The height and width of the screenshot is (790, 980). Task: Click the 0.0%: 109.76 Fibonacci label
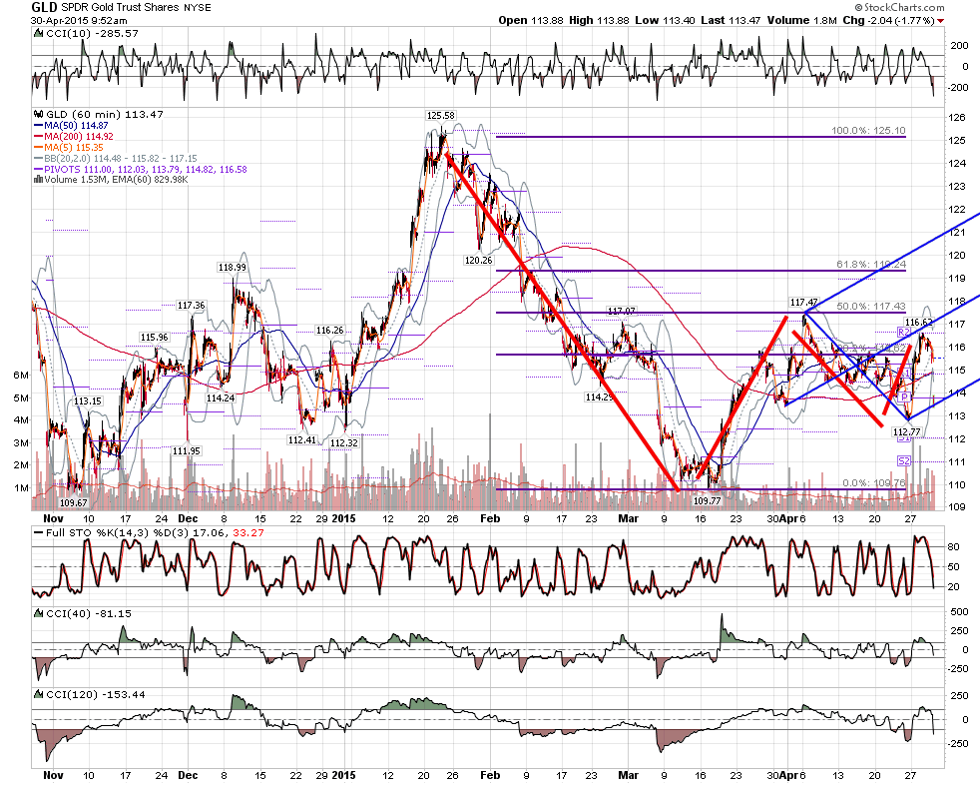(x=874, y=482)
